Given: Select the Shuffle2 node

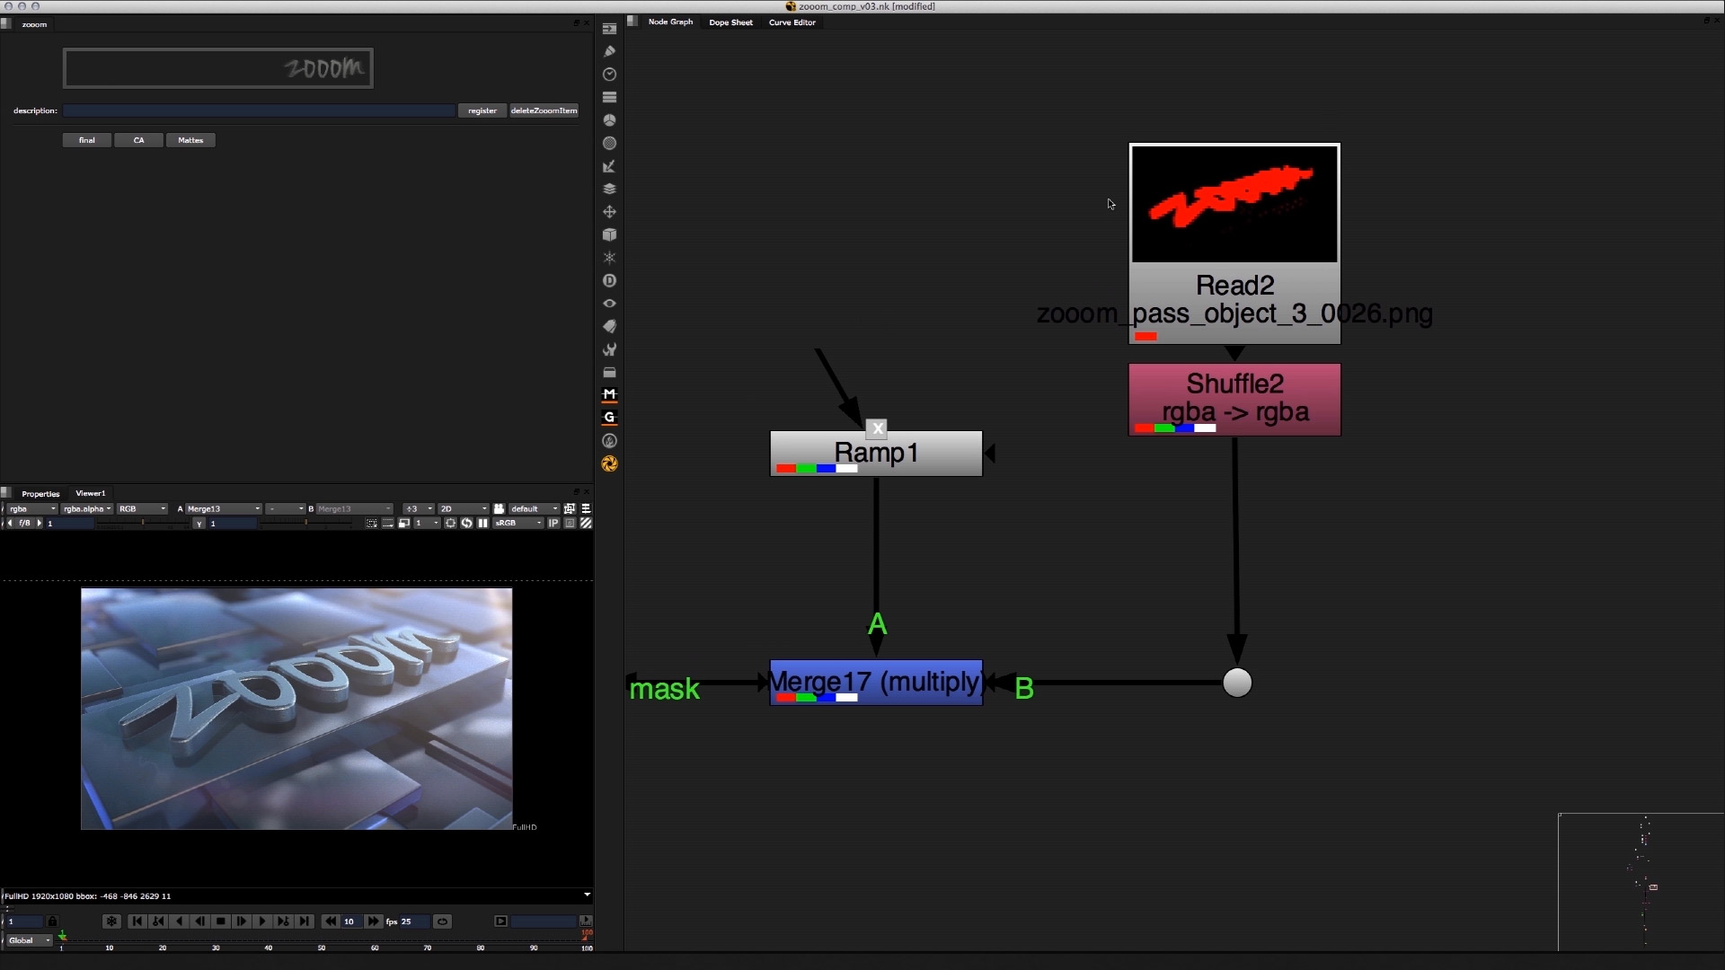Looking at the screenshot, I should 1234,399.
